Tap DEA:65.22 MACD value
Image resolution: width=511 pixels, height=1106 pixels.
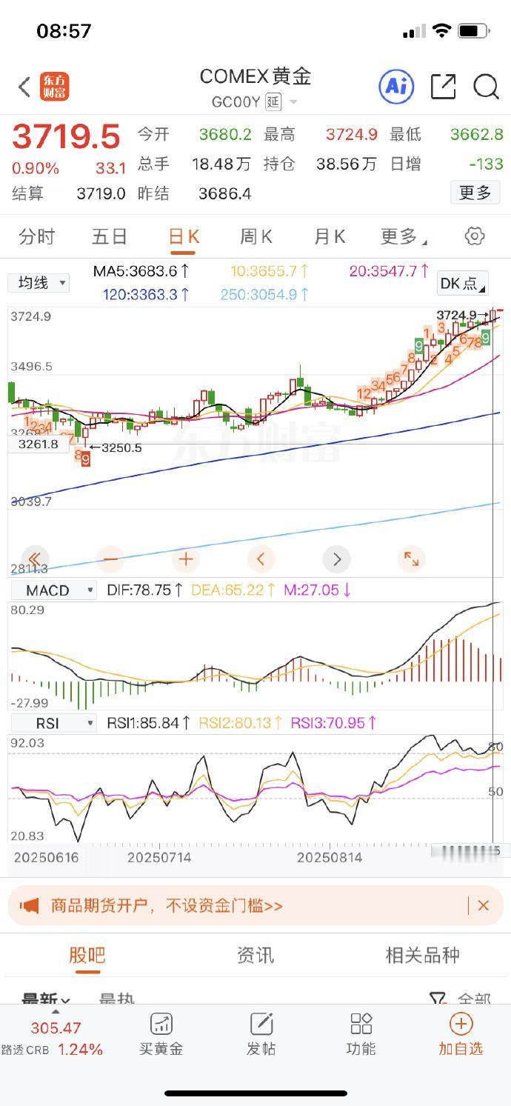pyautogui.click(x=233, y=590)
